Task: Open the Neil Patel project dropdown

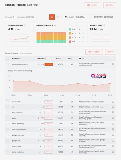Action: [x=34, y=5]
